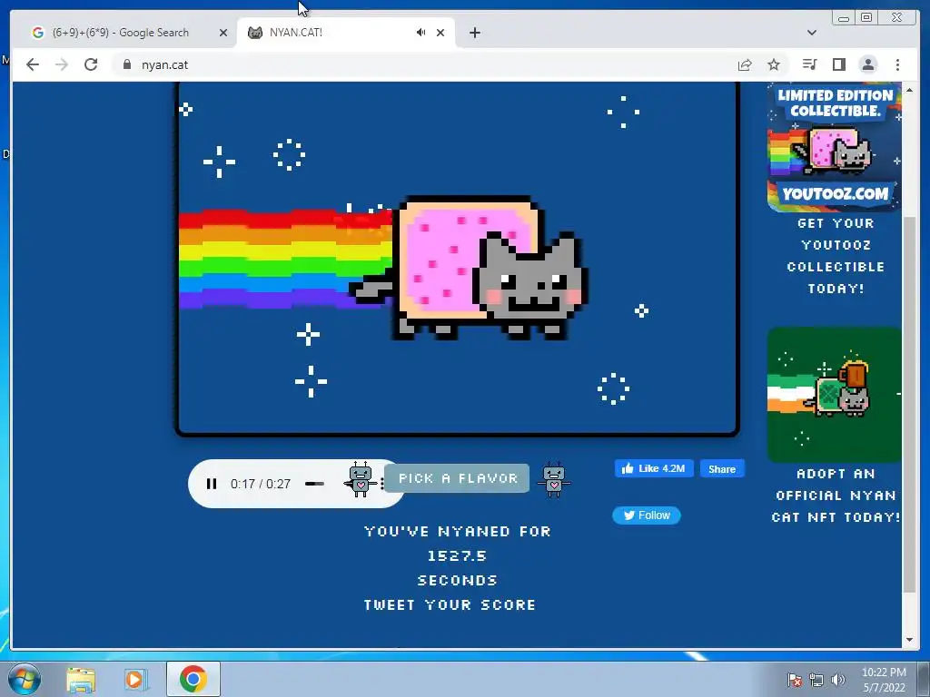View site information via lock icon

coord(127,64)
